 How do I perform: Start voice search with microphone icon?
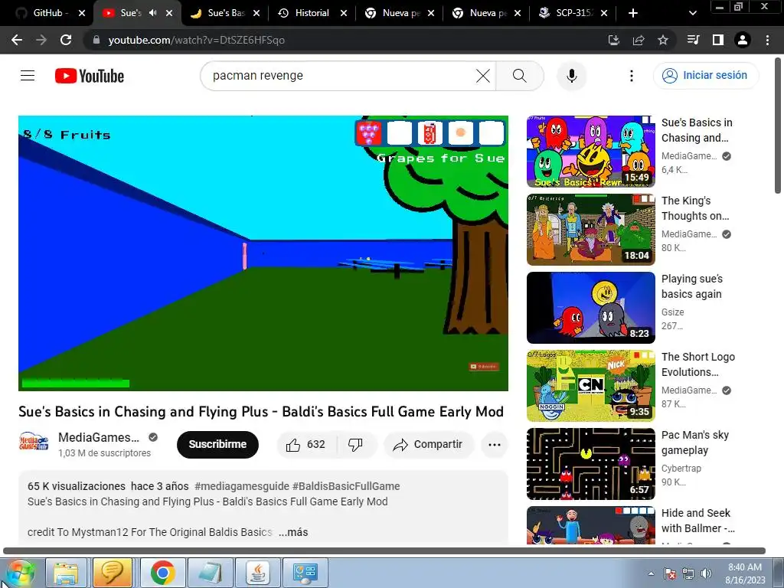(571, 76)
